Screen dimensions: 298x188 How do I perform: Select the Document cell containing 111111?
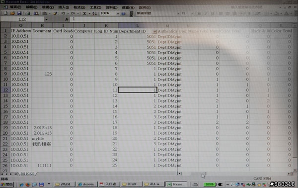(42, 165)
